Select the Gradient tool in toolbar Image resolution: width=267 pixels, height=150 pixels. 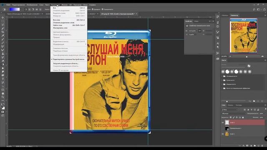pos(3,65)
